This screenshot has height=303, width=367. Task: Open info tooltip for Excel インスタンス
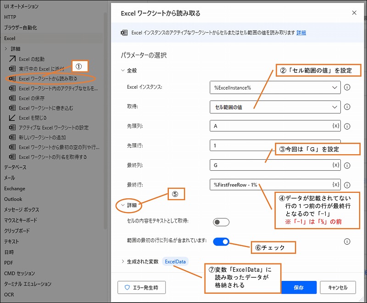pos(347,87)
